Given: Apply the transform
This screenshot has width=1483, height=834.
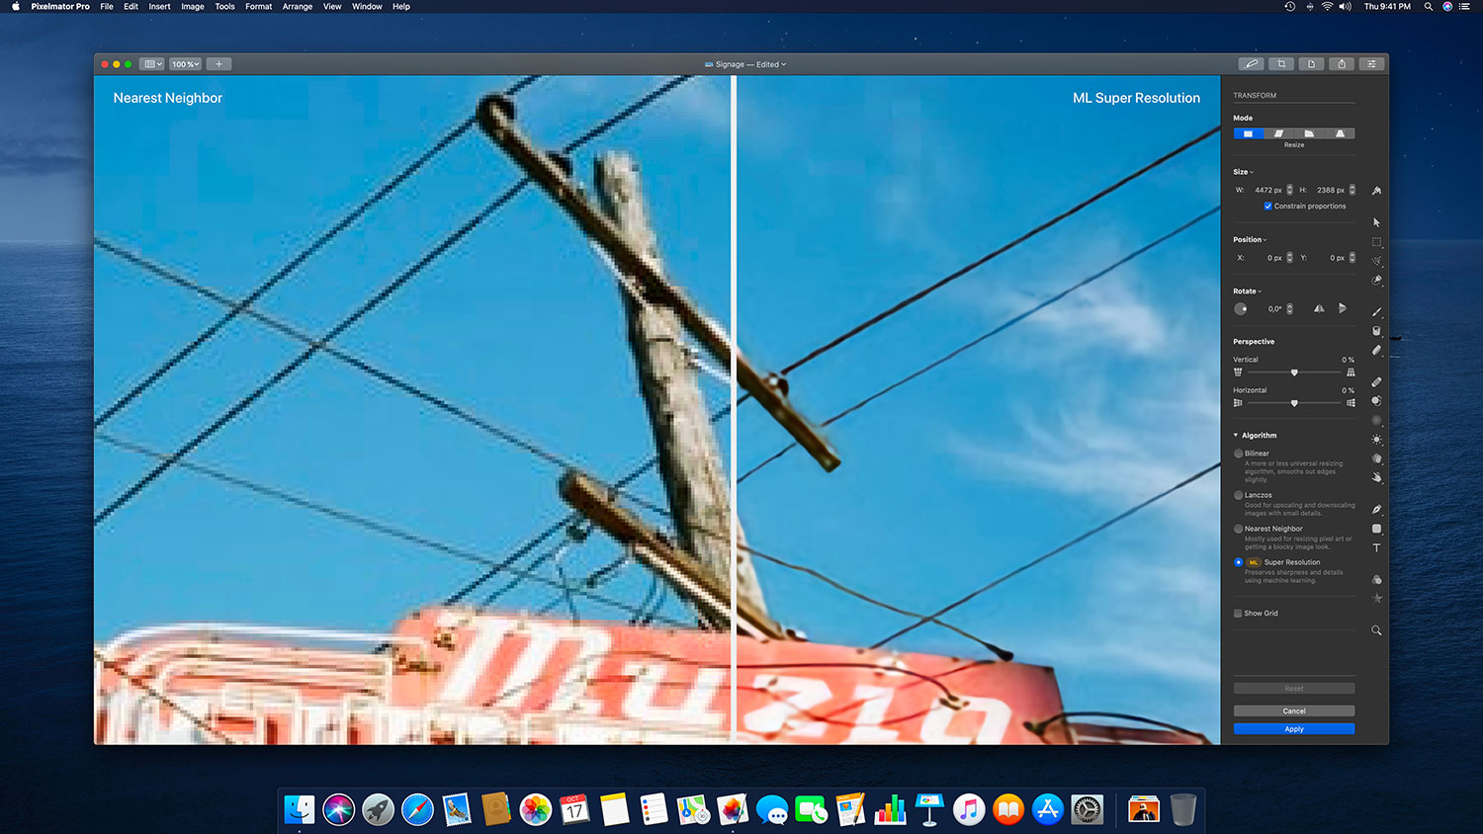Looking at the screenshot, I should pyautogui.click(x=1294, y=729).
